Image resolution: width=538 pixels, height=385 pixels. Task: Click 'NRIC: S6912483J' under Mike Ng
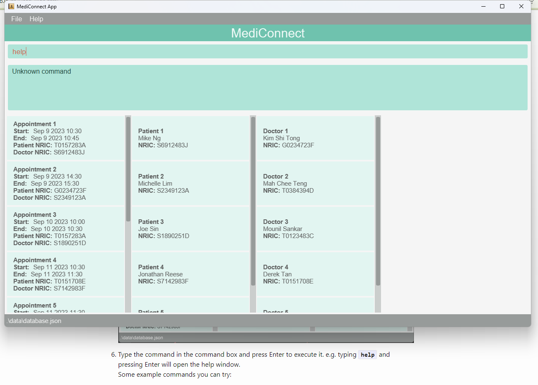click(163, 145)
